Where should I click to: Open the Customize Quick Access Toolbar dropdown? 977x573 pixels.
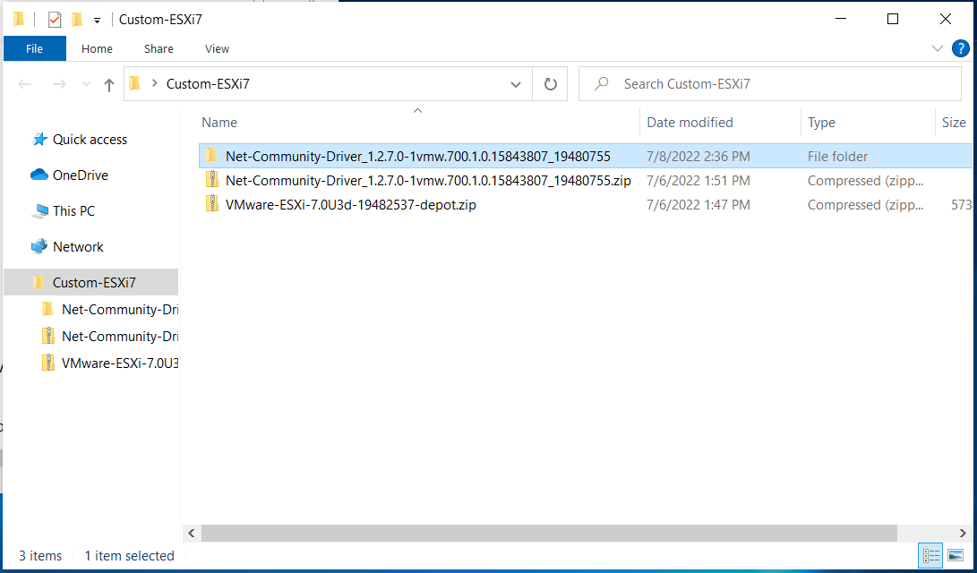coord(97,20)
